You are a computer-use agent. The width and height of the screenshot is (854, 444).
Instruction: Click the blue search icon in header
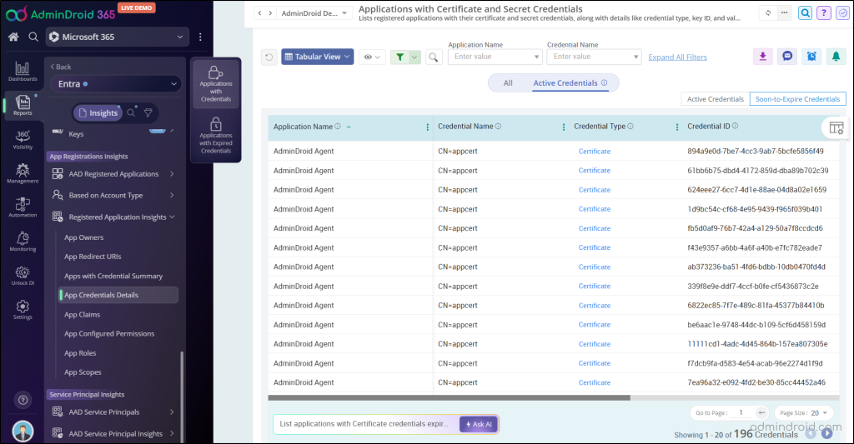coord(805,13)
